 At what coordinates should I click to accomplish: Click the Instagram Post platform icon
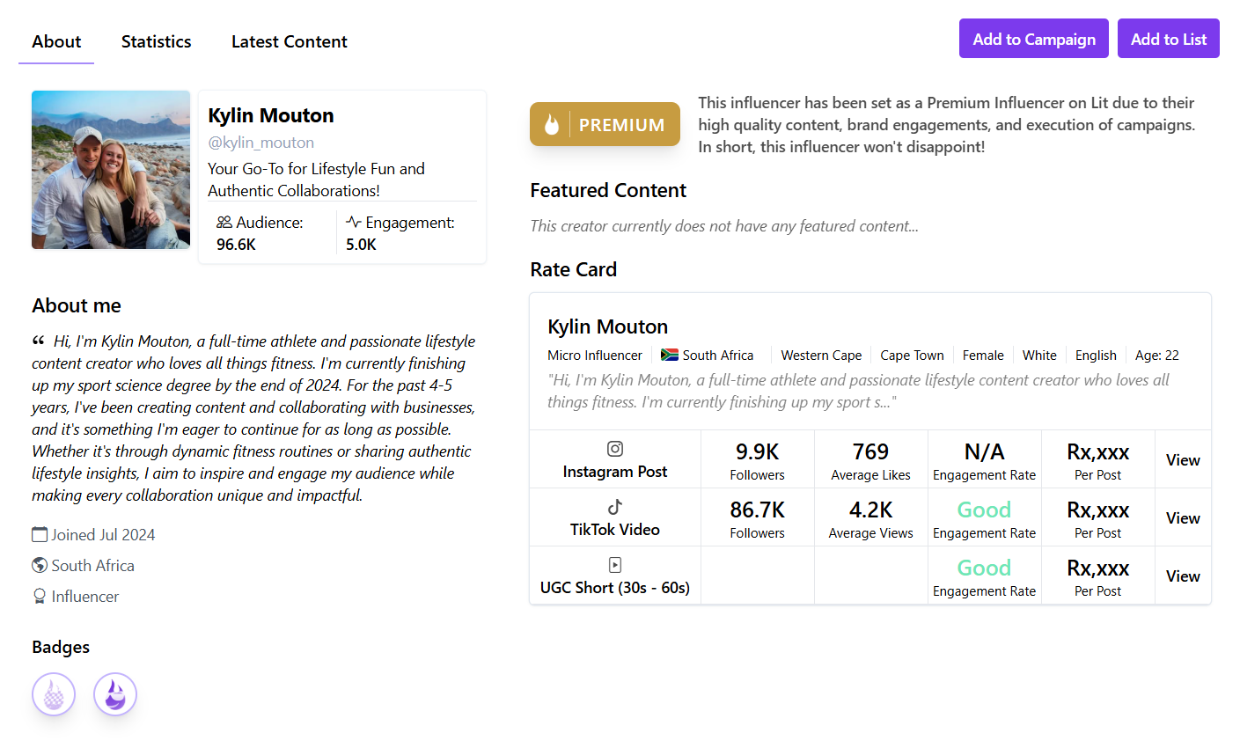click(x=614, y=449)
